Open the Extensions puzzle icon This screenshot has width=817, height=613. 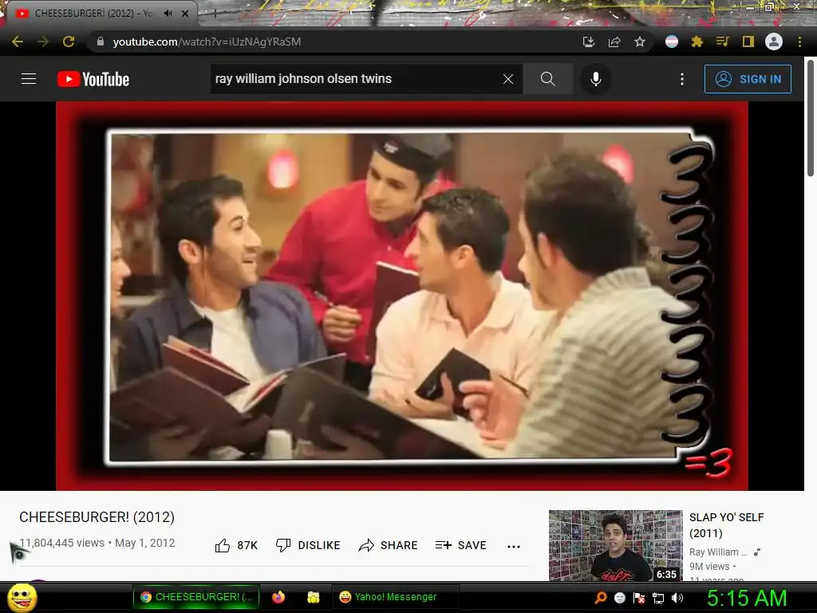(697, 42)
